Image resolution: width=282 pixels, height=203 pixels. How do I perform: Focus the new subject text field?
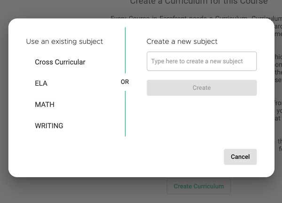point(202,61)
